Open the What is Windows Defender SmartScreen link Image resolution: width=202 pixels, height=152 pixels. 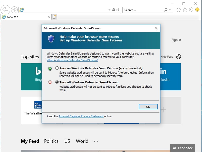72,60
